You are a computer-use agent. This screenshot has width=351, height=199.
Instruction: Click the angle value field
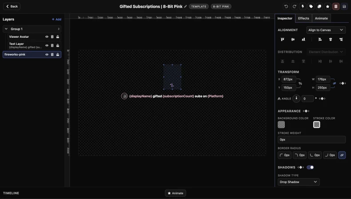click(307, 99)
